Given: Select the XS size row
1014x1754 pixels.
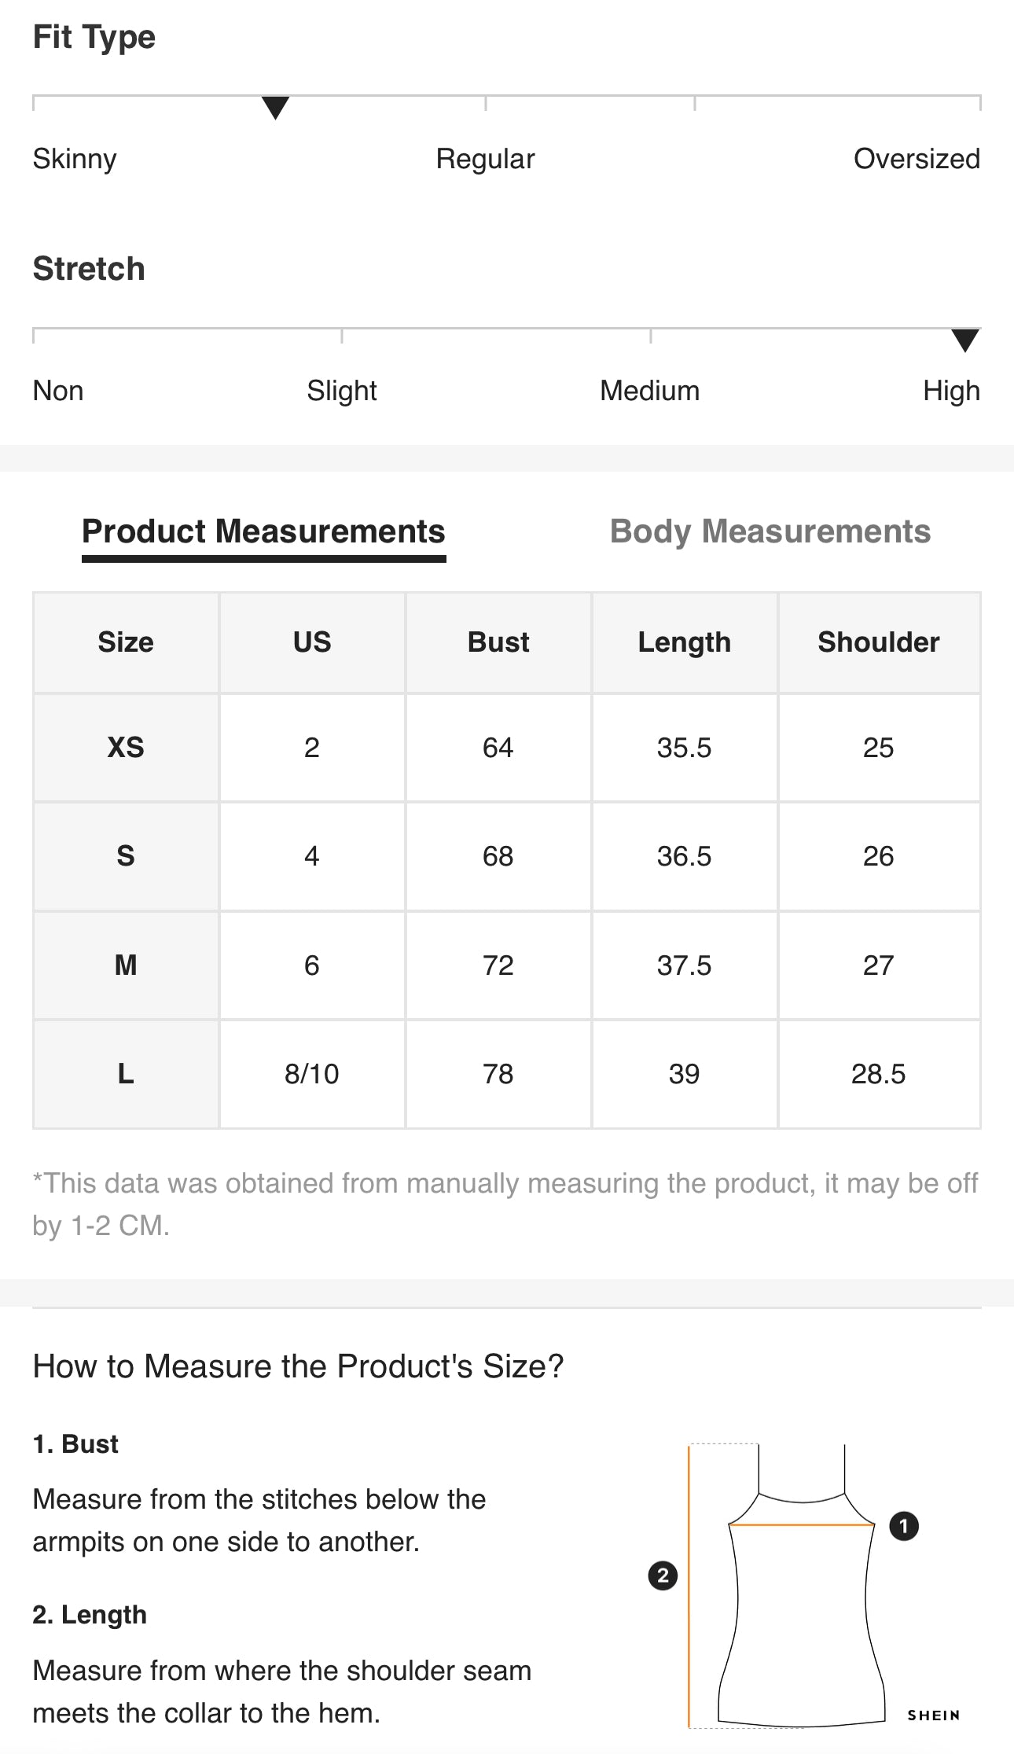Looking at the screenshot, I should pos(507,747).
